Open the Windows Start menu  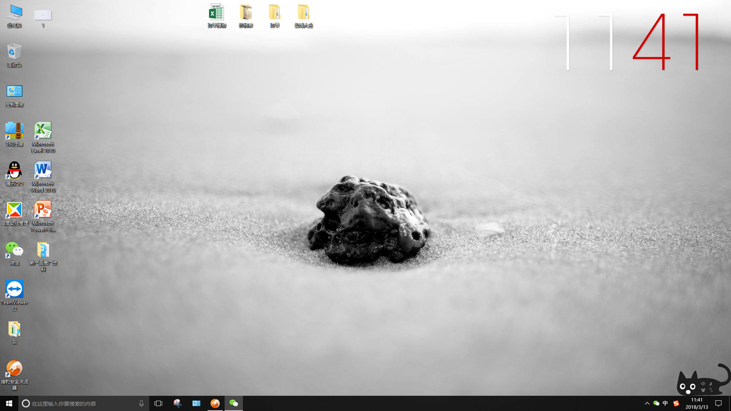pos(9,403)
